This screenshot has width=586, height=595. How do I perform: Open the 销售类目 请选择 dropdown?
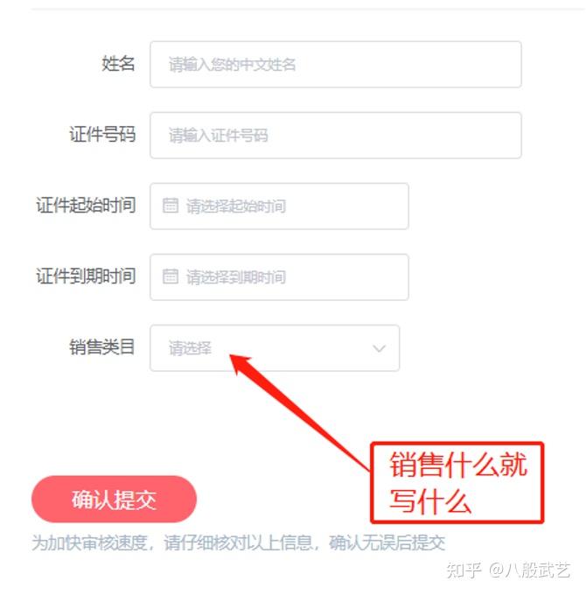click(275, 348)
